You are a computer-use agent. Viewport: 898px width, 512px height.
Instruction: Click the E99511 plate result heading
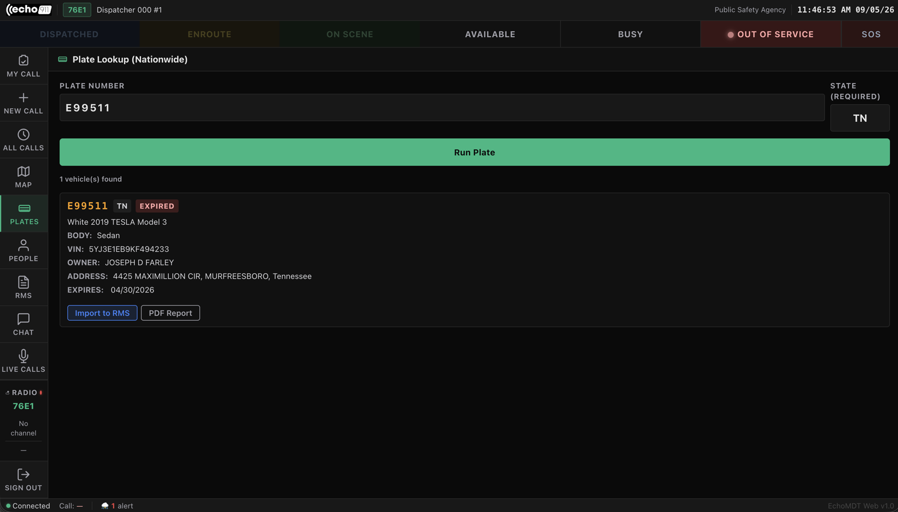click(x=87, y=206)
